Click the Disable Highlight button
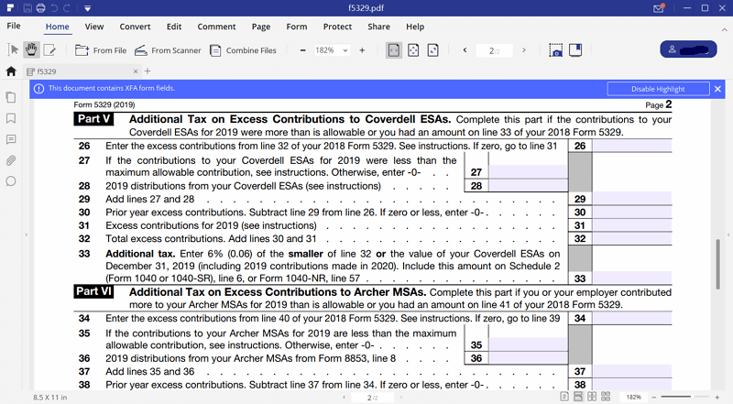 (x=658, y=89)
